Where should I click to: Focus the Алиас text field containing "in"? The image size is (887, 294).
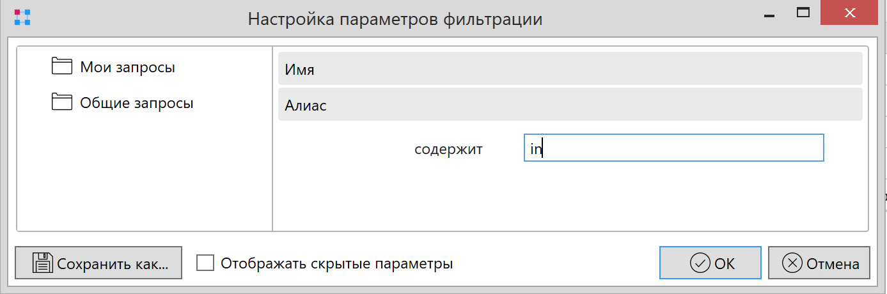[x=673, y=148]
